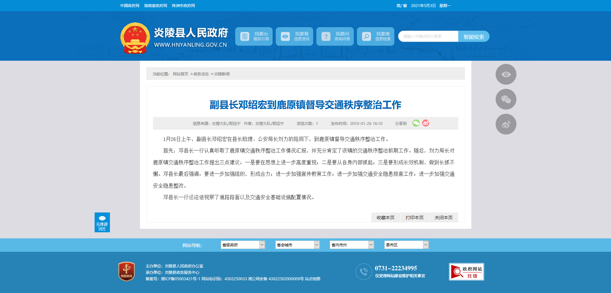Go to 政务动态 breadcrumb link
The height and width of the screenshot is (293, 611).
tap(201, 74)
